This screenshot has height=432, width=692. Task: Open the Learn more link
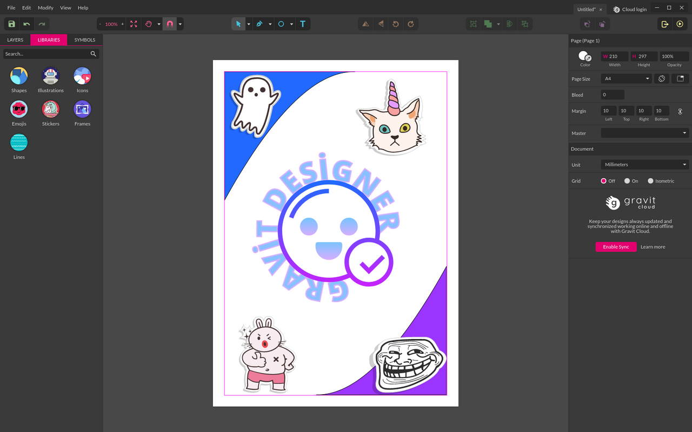click(x=653, y=247)
